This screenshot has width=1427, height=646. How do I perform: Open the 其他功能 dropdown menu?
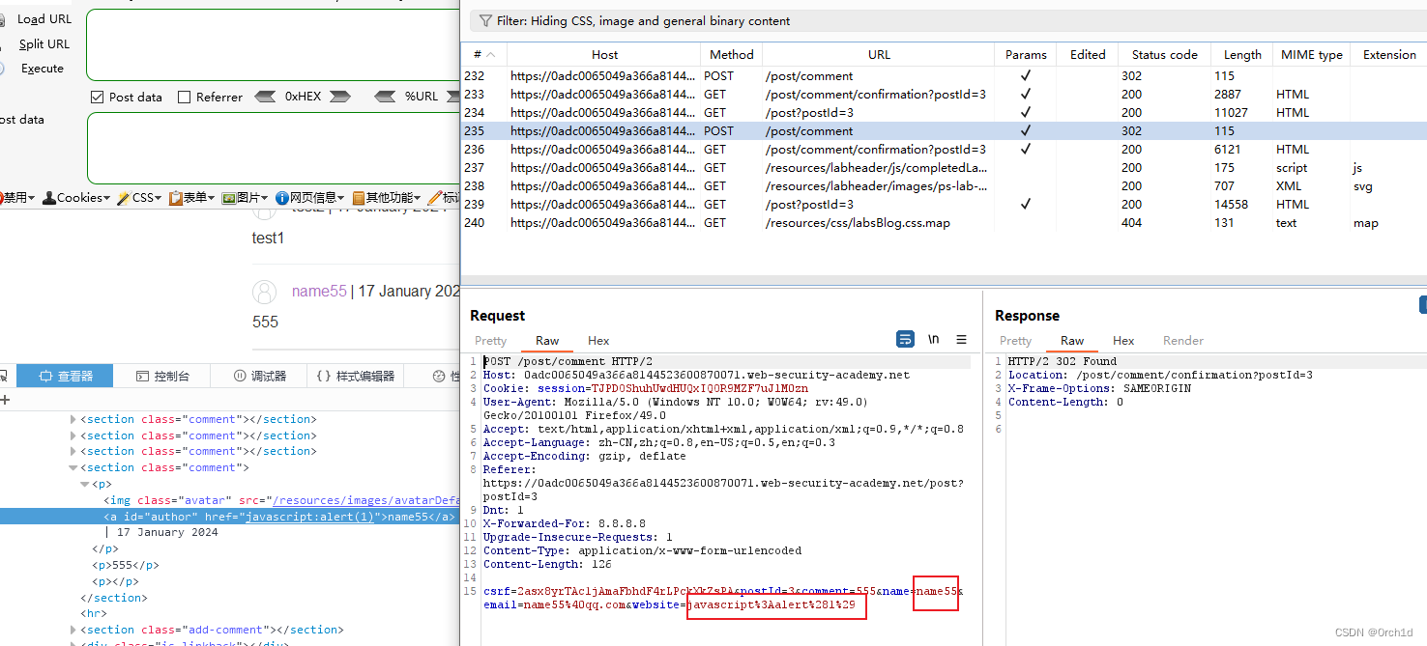[x=387, y=197]
